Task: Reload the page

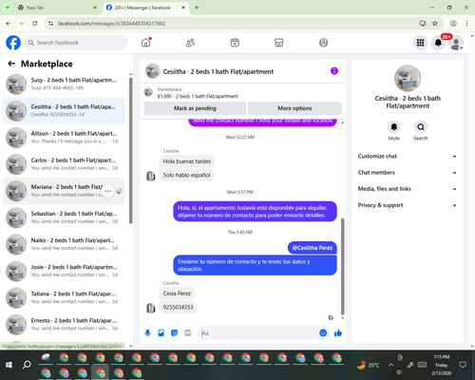Action: click(x=35, y=24)
